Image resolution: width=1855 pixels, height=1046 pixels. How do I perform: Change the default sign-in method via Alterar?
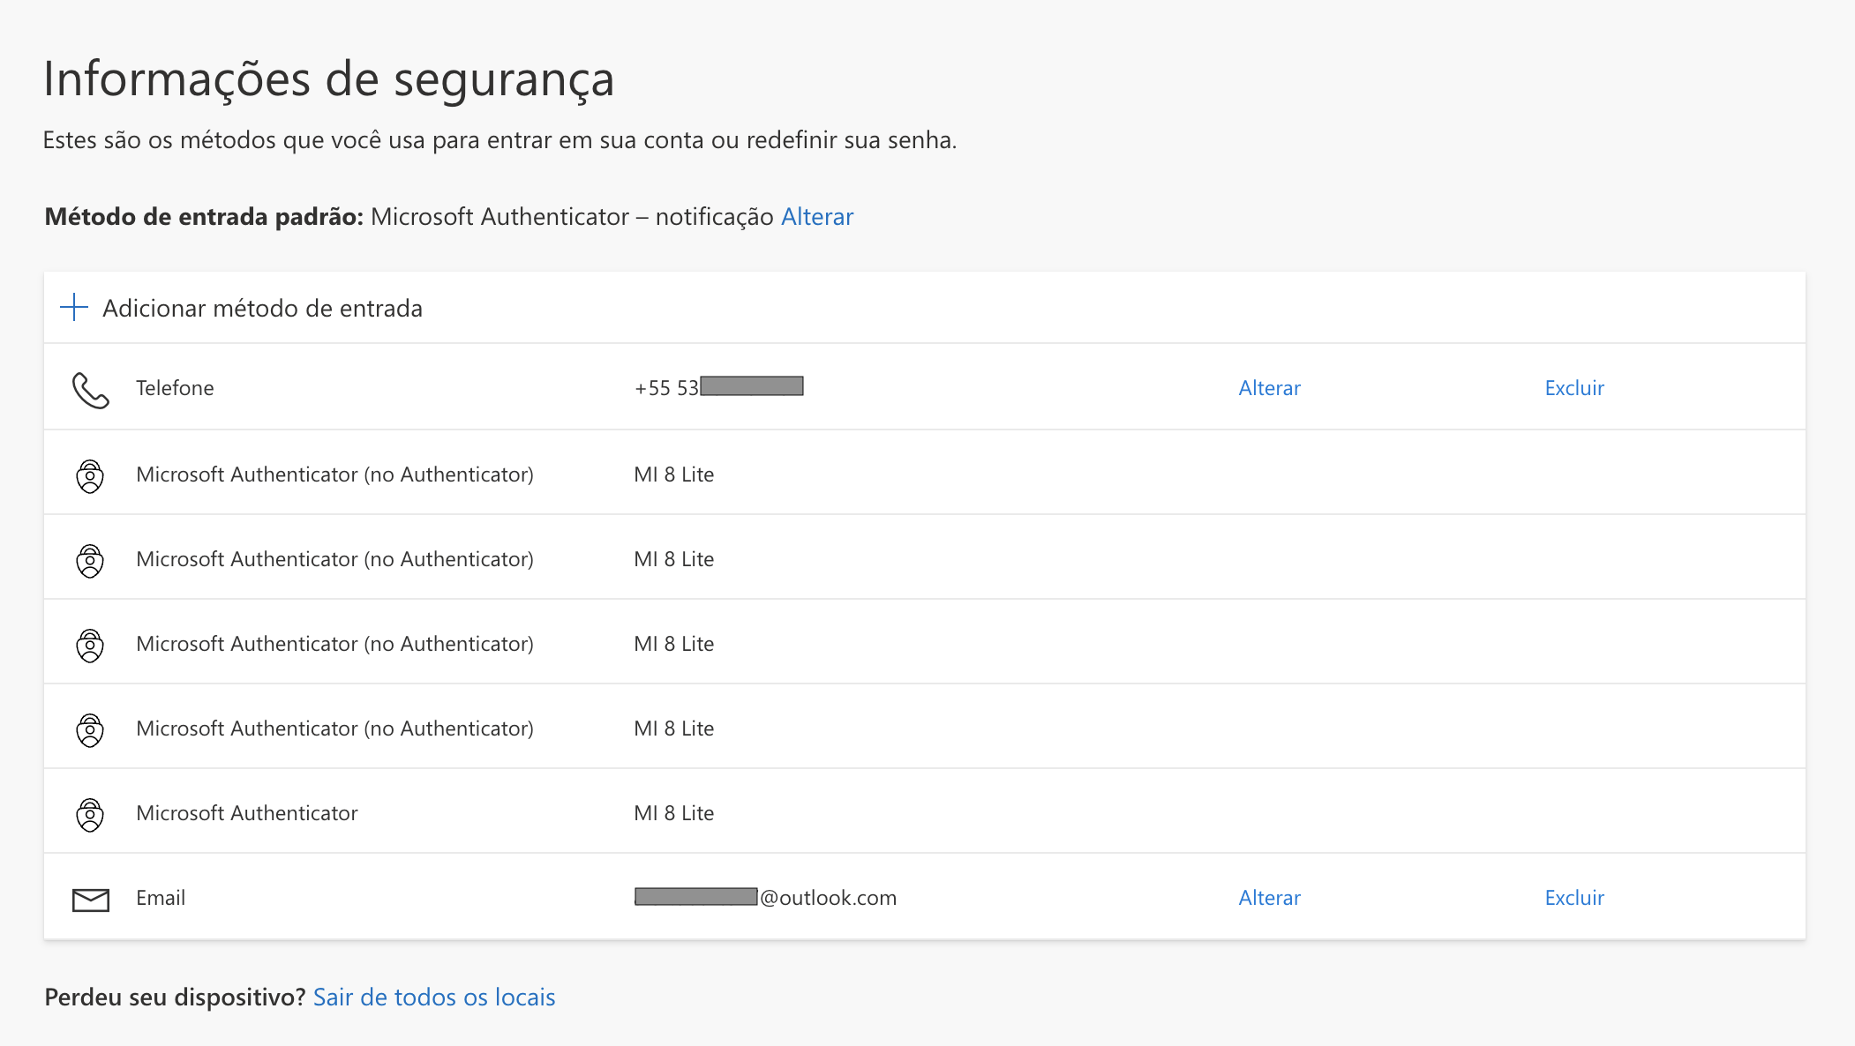pos(817,217)
